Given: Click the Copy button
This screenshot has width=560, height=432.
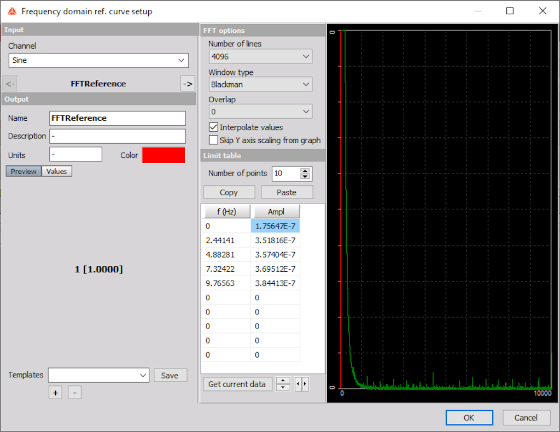Looking at the screenshot, I should click(229, 192).
